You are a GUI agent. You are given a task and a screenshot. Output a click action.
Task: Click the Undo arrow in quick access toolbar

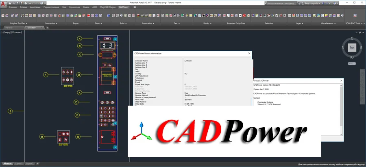(x=29, y=3)
